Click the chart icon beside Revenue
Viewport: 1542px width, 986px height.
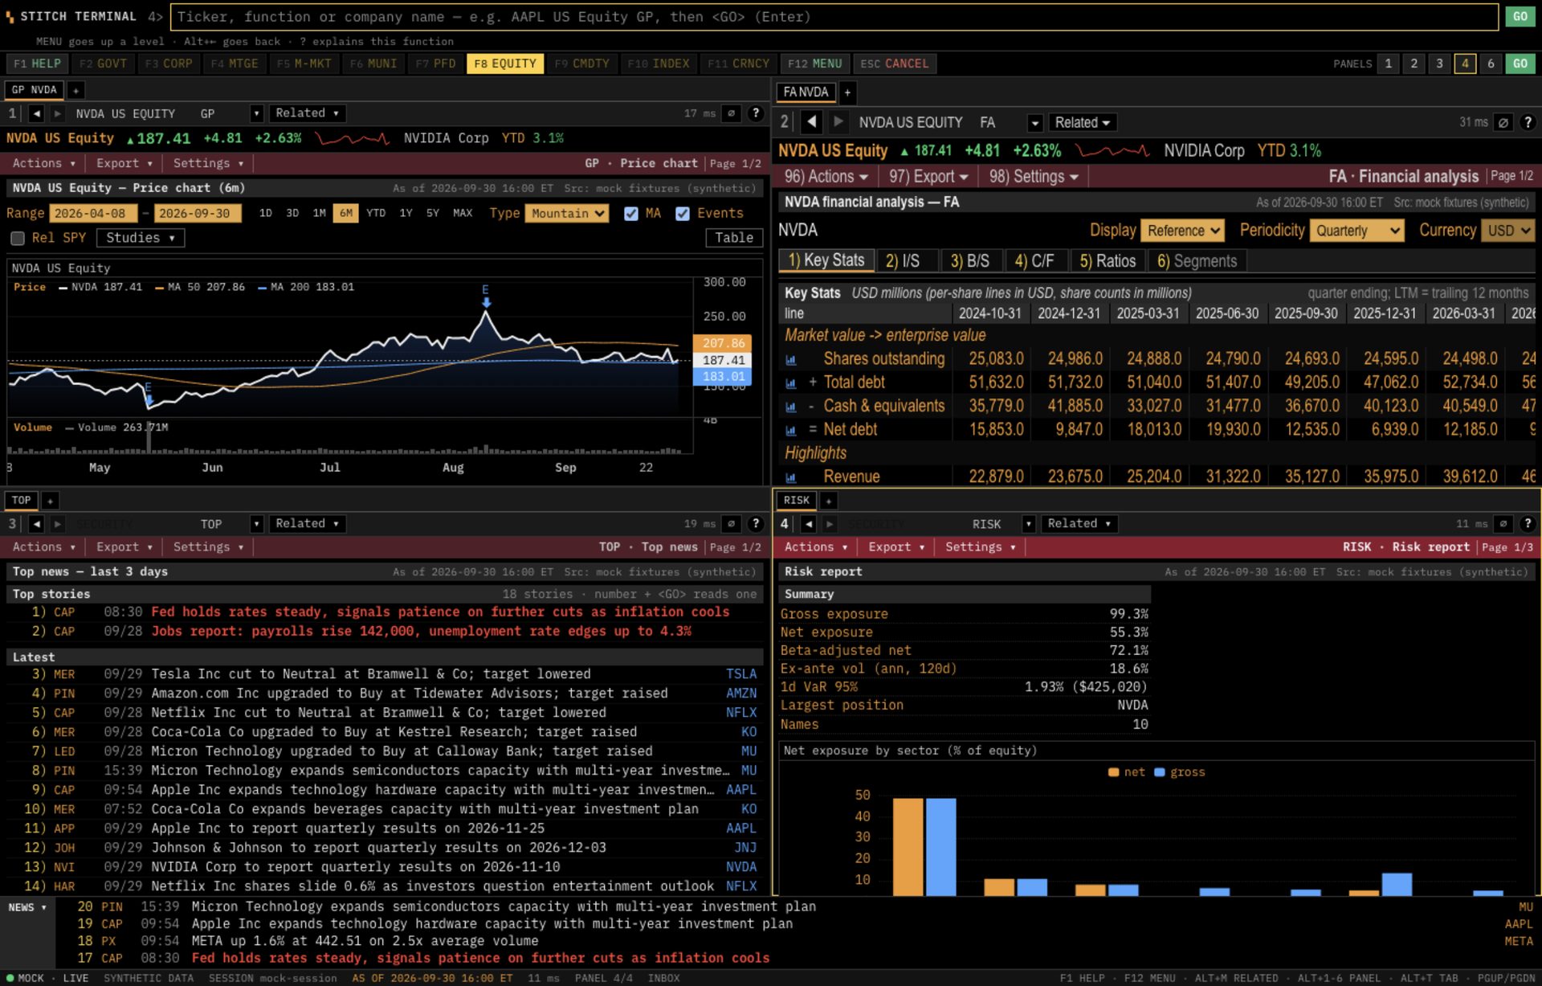pos(790,477)
